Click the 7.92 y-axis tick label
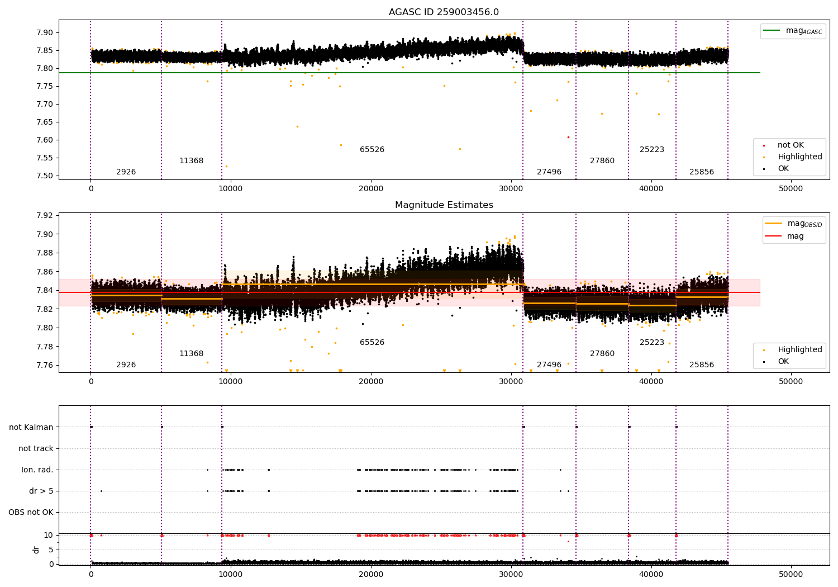 point(44,215)
